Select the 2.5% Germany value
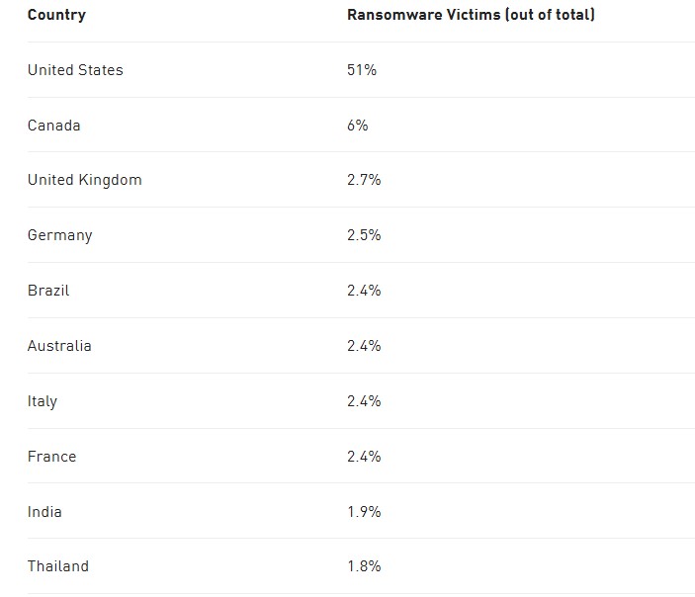The width and height of the screenshot is (695, 597). 364,235
